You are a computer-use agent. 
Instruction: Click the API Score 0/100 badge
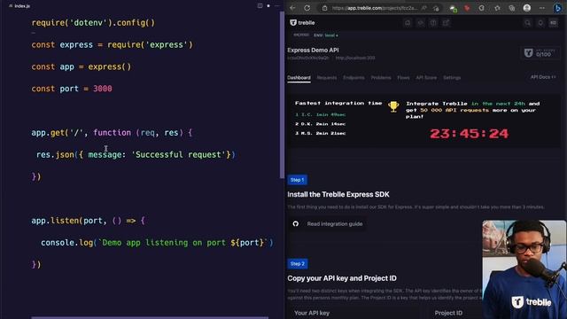click(x=540, y=53)
